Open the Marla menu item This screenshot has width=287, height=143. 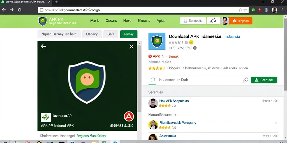click(x=95, y=21)
